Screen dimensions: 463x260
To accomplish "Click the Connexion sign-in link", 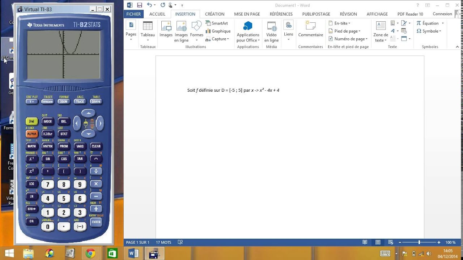I will point(442,14).
